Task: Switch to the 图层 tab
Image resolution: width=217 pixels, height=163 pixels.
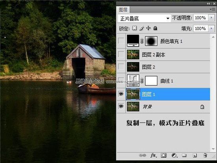Action: [123, 9]
